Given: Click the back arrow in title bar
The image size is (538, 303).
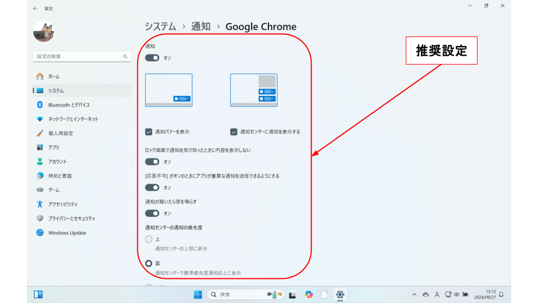Looking at the screenshot, I should click(x=36, y=8).
